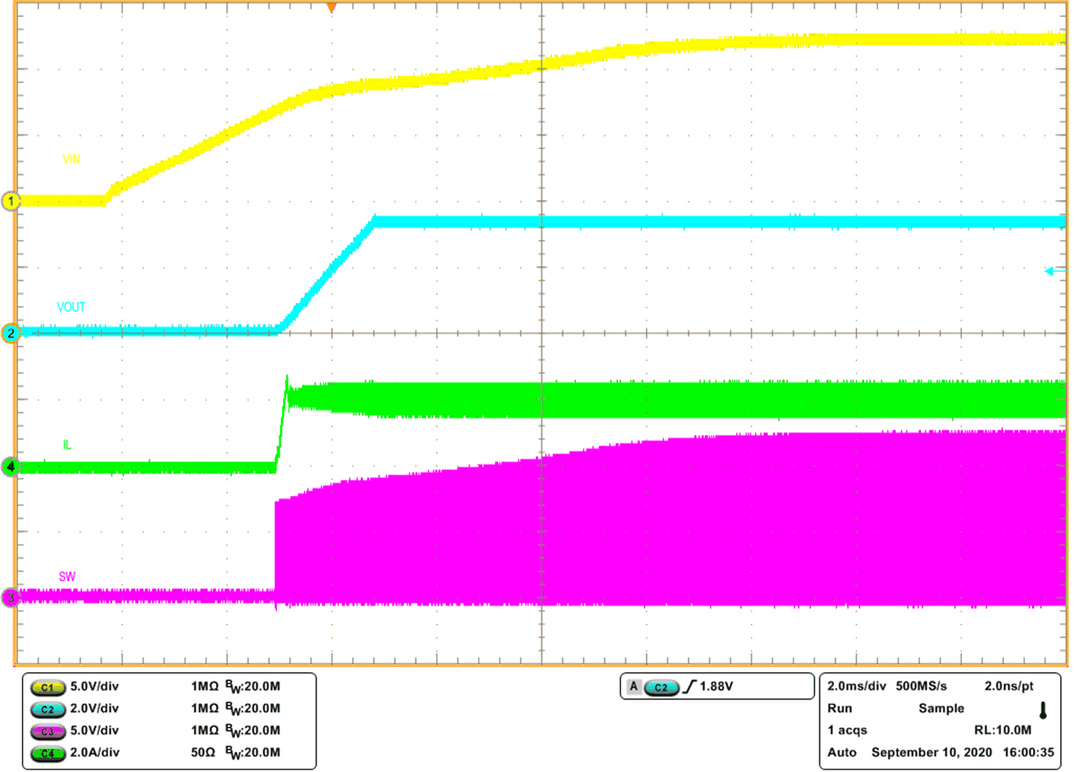Viewport: 1074px width, 772px height.
Task: Click the Run acquisition status
Action: [x=838, y=708]
